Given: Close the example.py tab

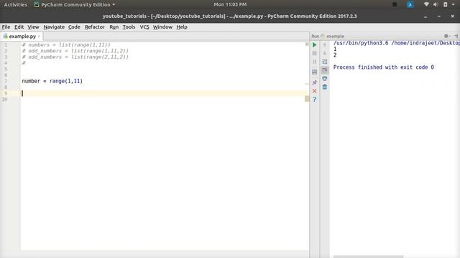Looking at the screenshot, I should click(39, 37).
